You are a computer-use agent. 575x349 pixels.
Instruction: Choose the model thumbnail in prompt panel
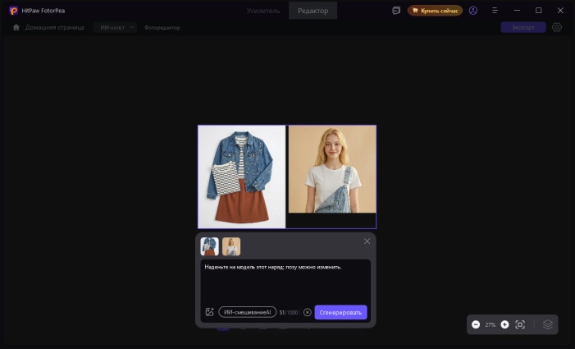[x=231, y=246]
